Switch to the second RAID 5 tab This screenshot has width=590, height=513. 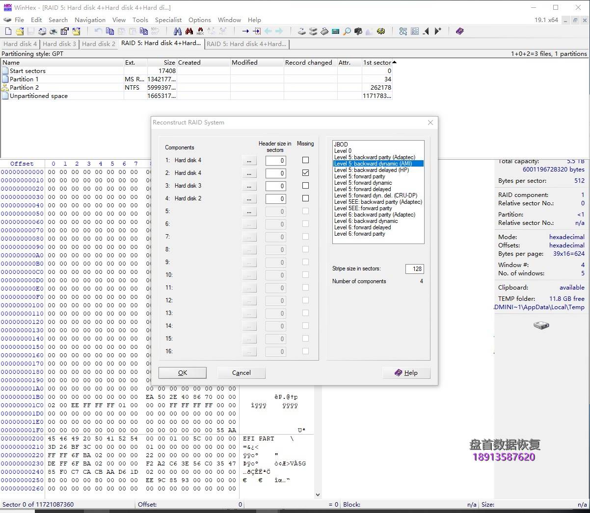246,44
